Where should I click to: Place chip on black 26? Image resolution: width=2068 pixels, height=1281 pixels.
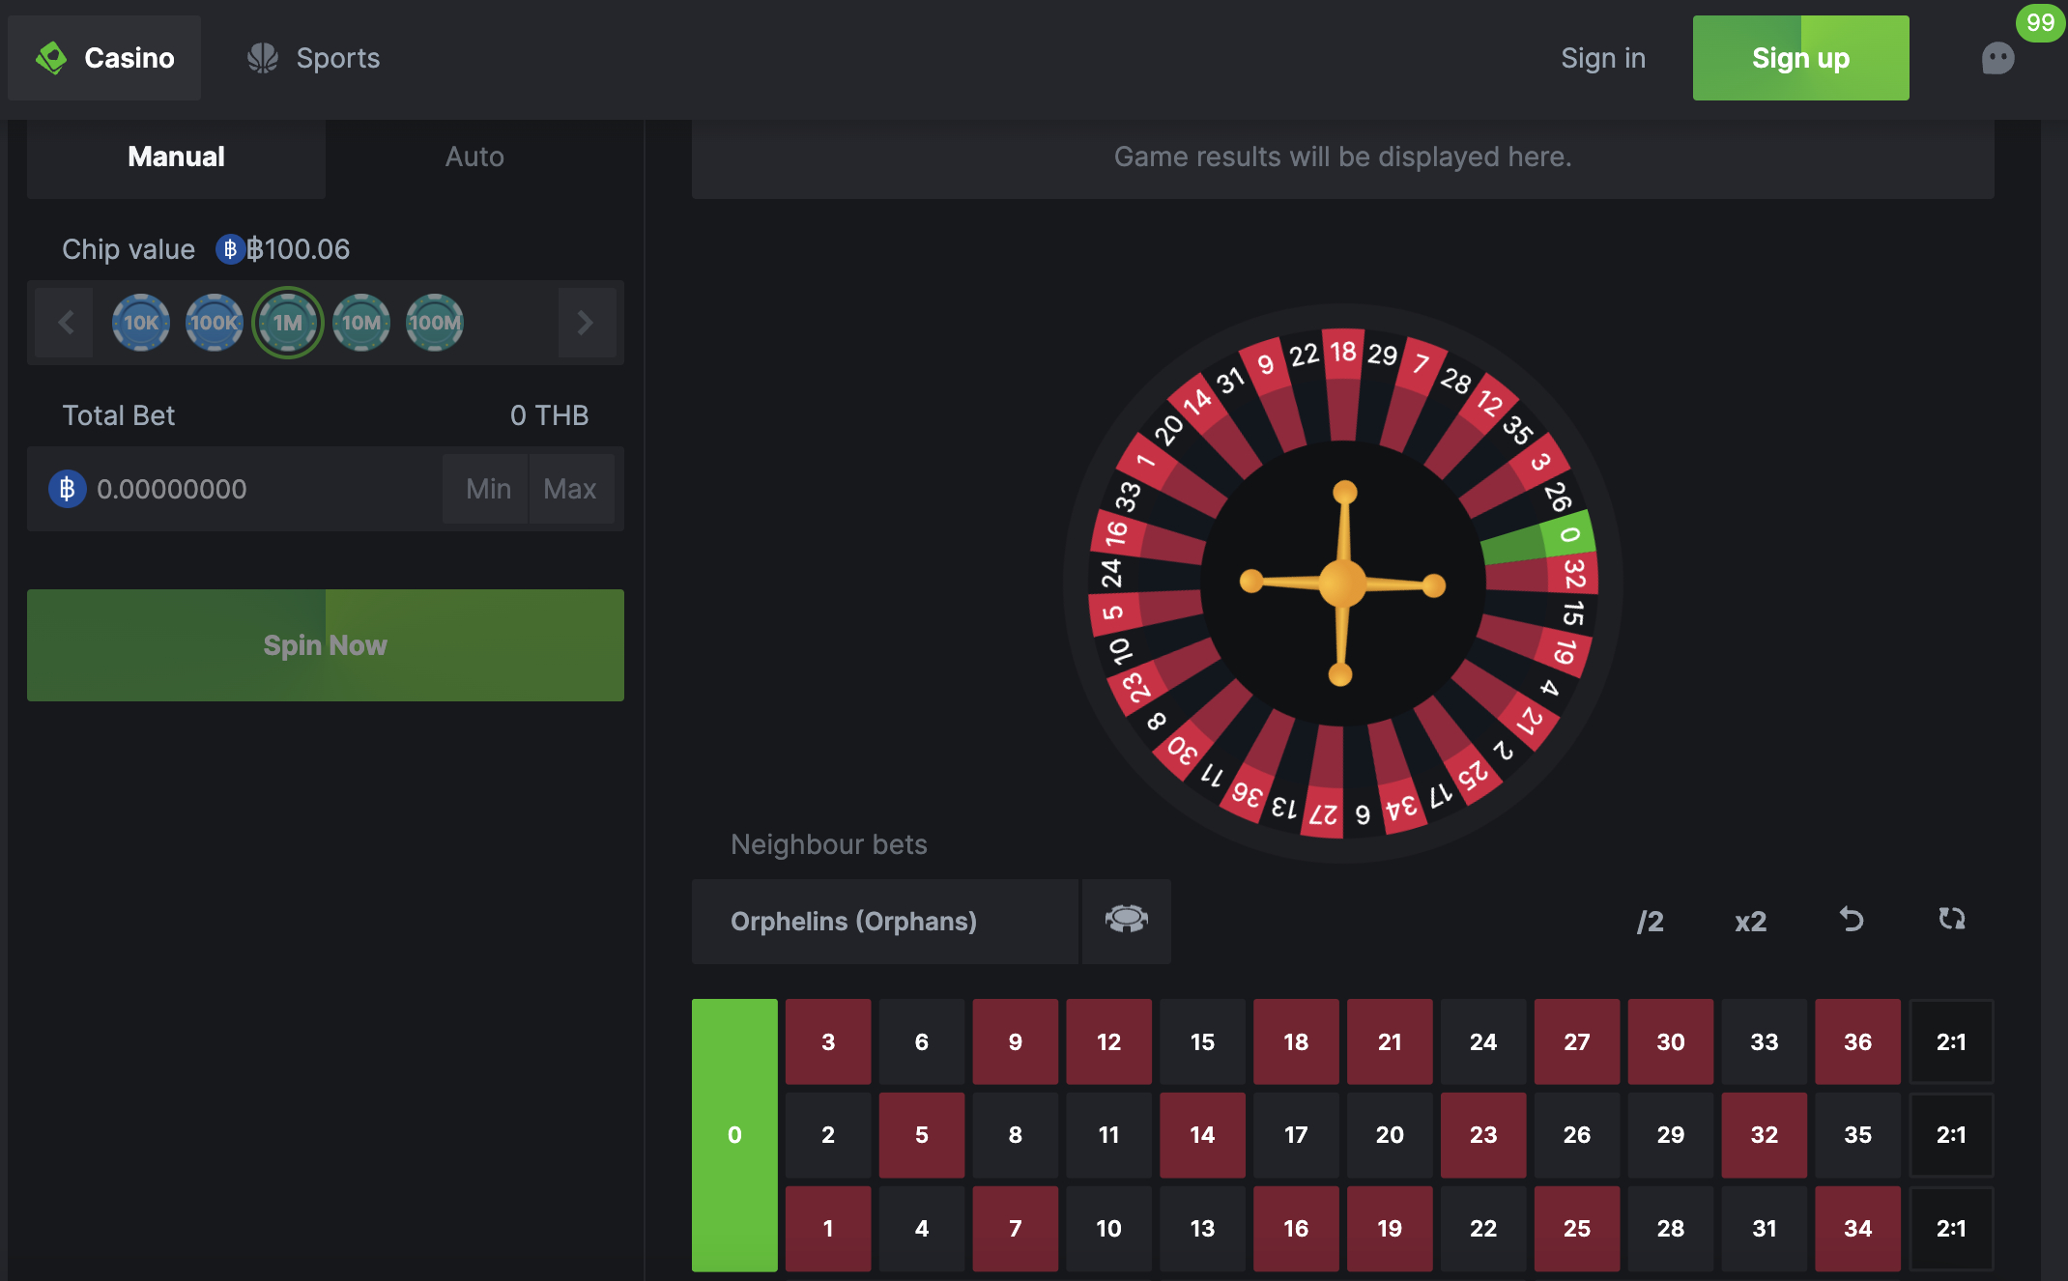pyautogui.click(x=1577, y=1135)
